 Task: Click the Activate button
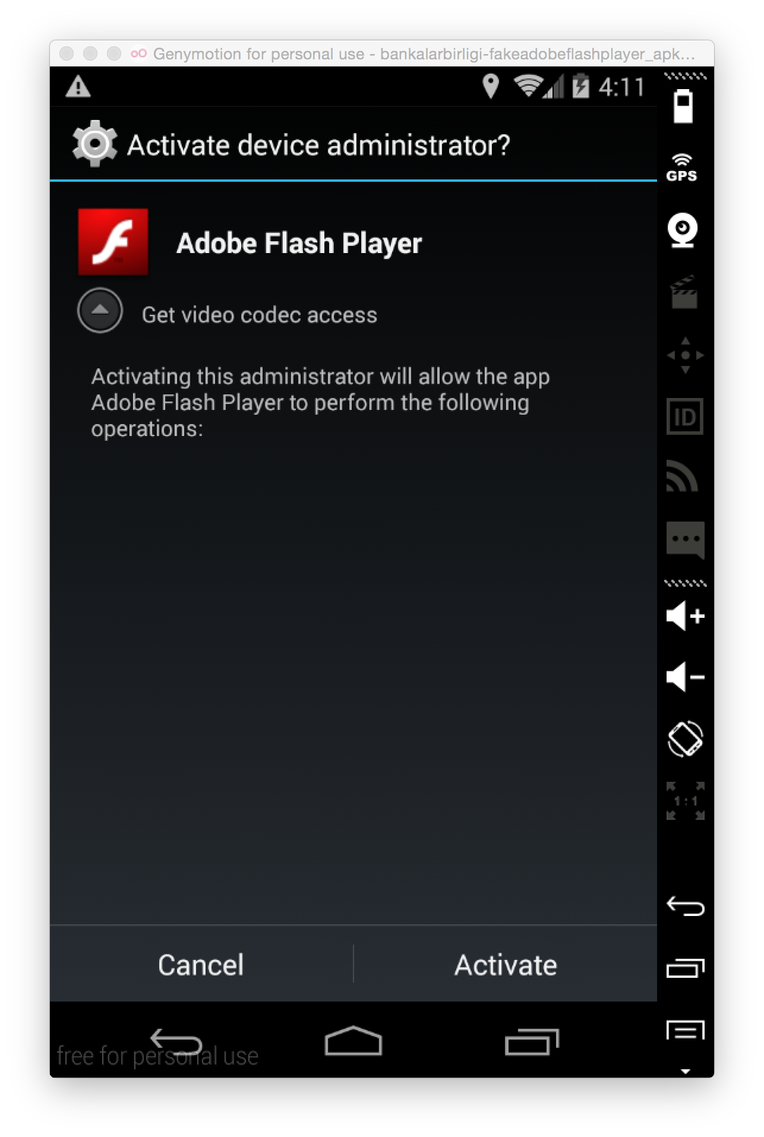(506, 964)
